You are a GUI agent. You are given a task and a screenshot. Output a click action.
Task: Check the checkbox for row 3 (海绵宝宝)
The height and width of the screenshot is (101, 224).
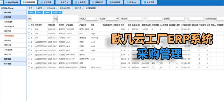tap(29, 38)
